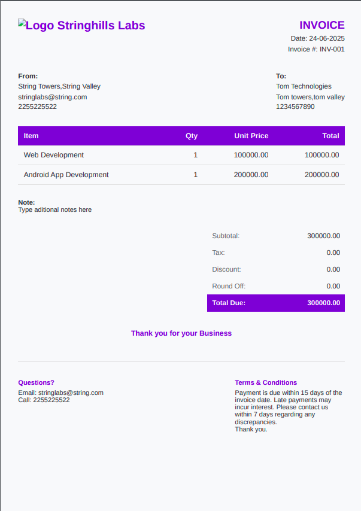Click the Qty column header
Screen dimensions: 361x511
(192, 136)
